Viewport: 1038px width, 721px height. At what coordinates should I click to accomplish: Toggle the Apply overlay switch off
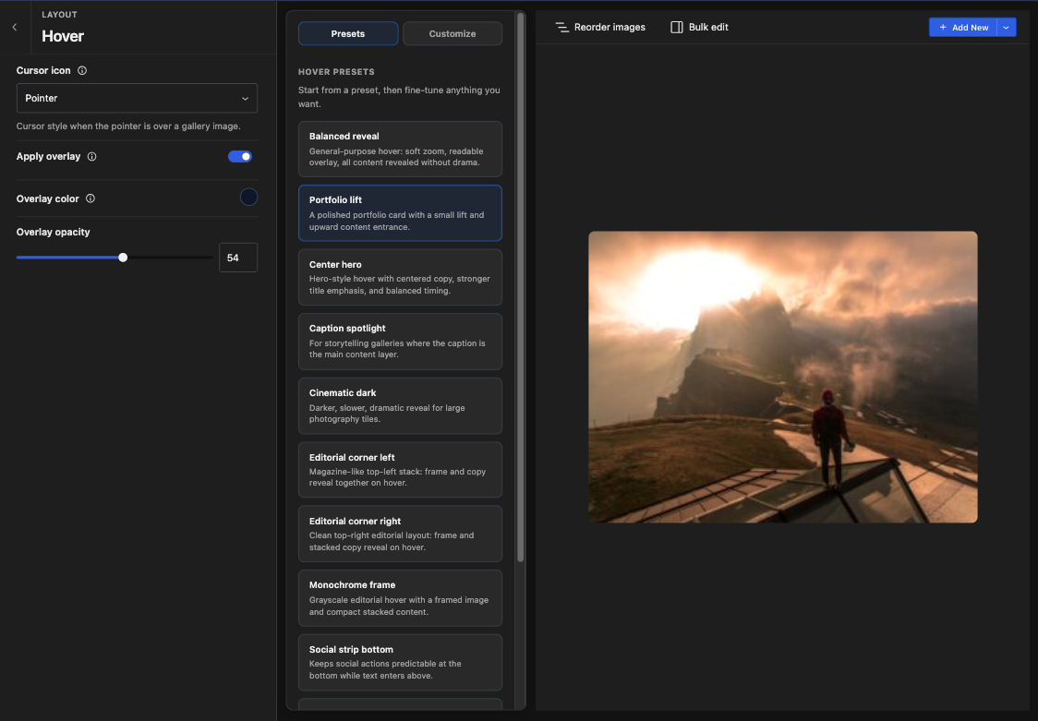click(x=239, y=157)
